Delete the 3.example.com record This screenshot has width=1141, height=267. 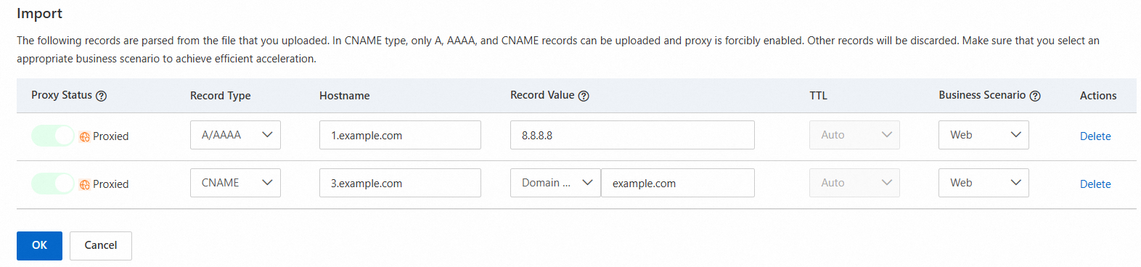pyautogui.click(x=1095, y=184)
